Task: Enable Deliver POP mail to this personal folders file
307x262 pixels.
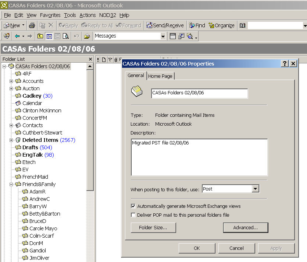Action: point(133,215)
